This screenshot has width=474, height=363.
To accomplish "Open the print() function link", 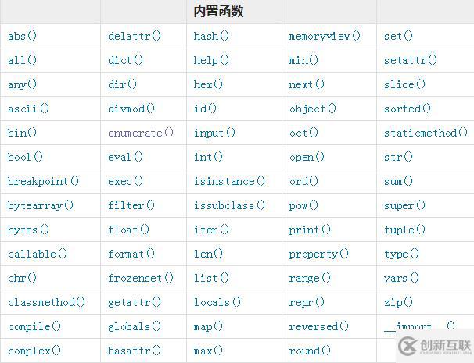I will pos(310,230).
